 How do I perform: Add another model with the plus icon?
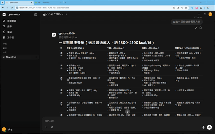(x=66, y=14)
